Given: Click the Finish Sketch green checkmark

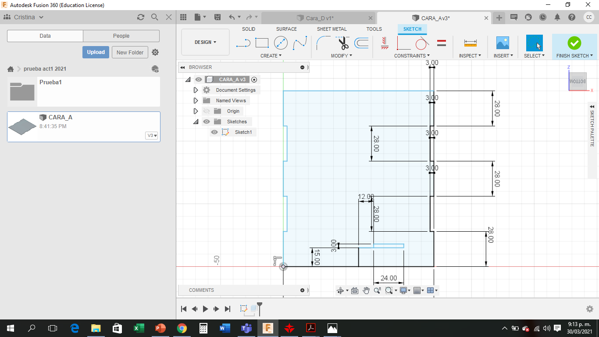Looking at the screenshot, I should (x=574, y=43).
